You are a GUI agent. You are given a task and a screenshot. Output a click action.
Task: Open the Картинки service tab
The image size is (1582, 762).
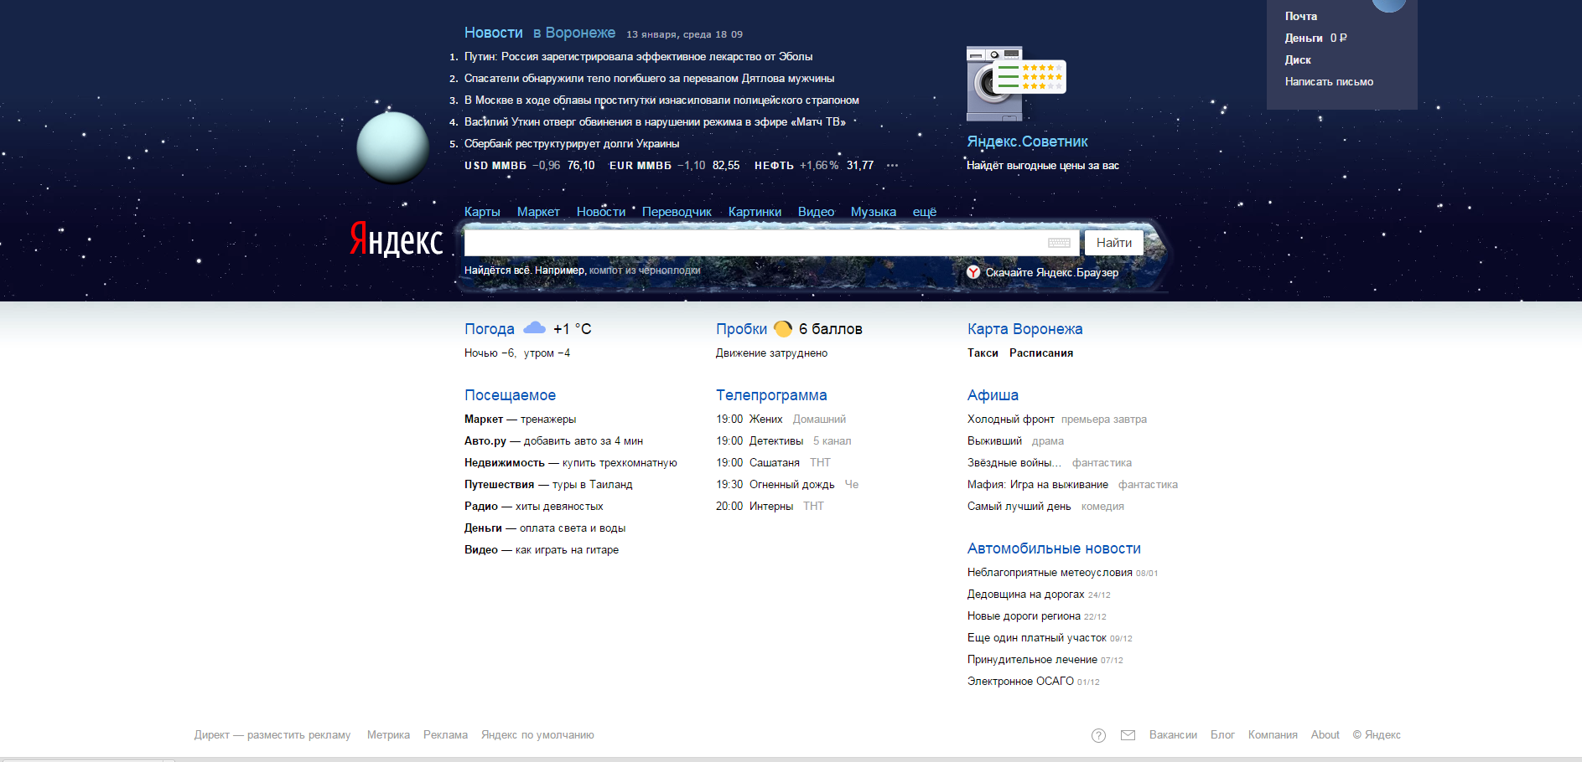click(755, 212)
